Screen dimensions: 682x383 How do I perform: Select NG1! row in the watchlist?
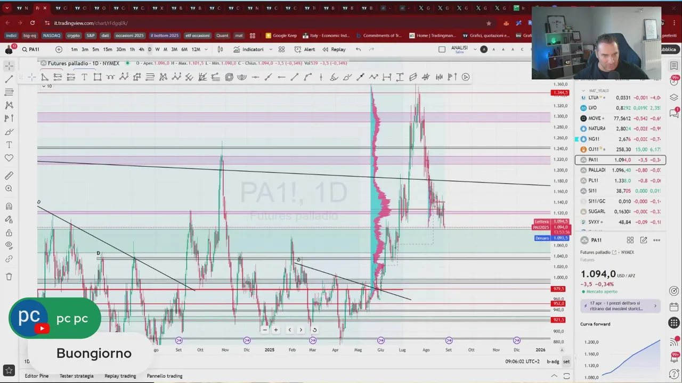click(x=621, y=139)
